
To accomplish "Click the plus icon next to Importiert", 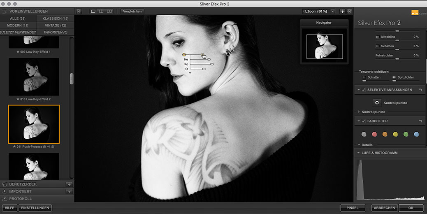I will pyautogui.click(x=69, y=191).
